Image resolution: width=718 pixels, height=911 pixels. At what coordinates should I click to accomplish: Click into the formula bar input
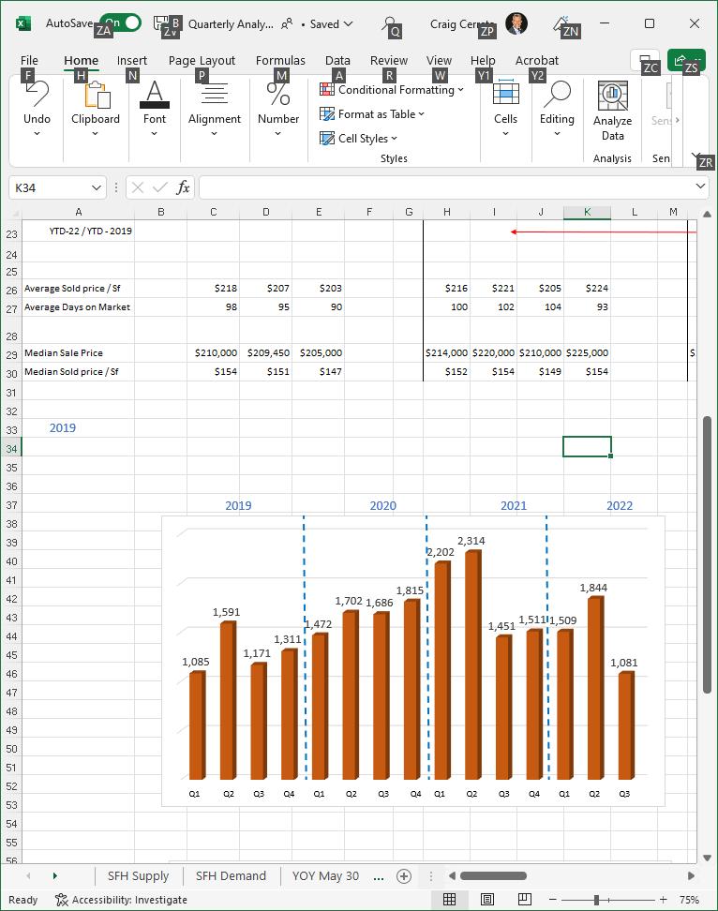[x=446, y=187]
